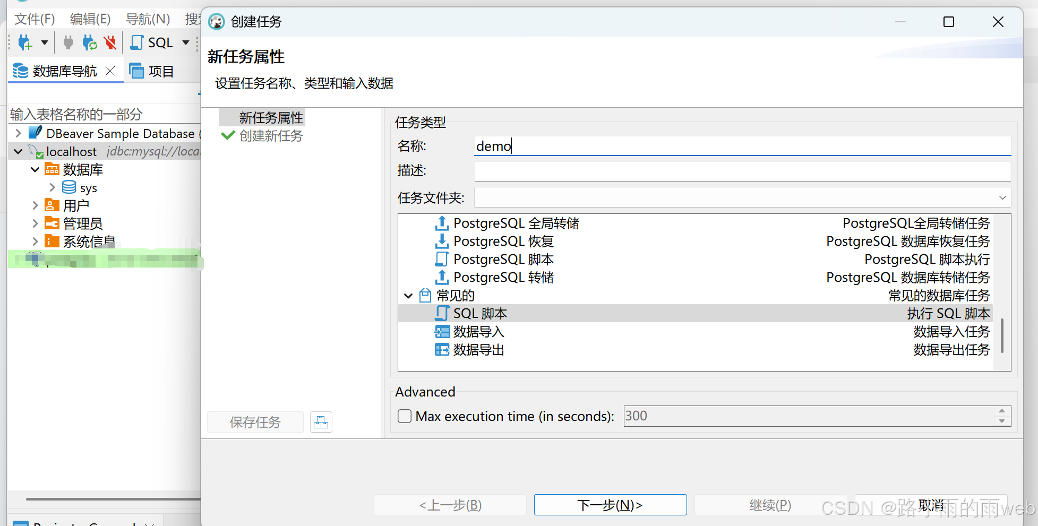Click the 常见的 category icon

425,295
